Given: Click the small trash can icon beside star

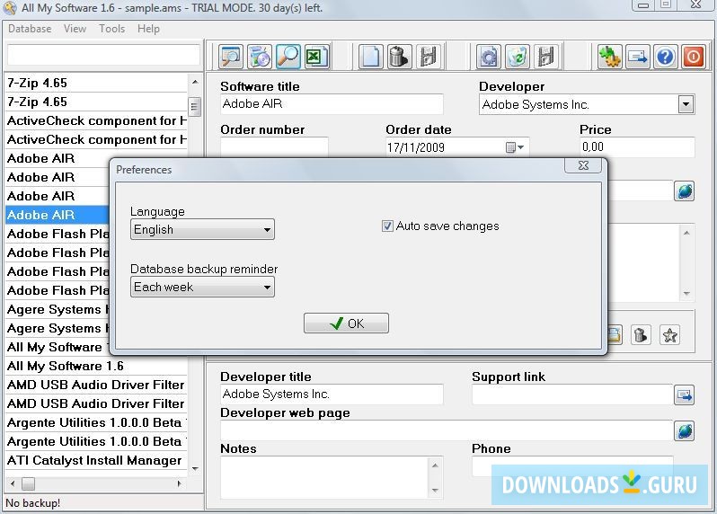Looking at the screenshot, I should pos(641,335).
